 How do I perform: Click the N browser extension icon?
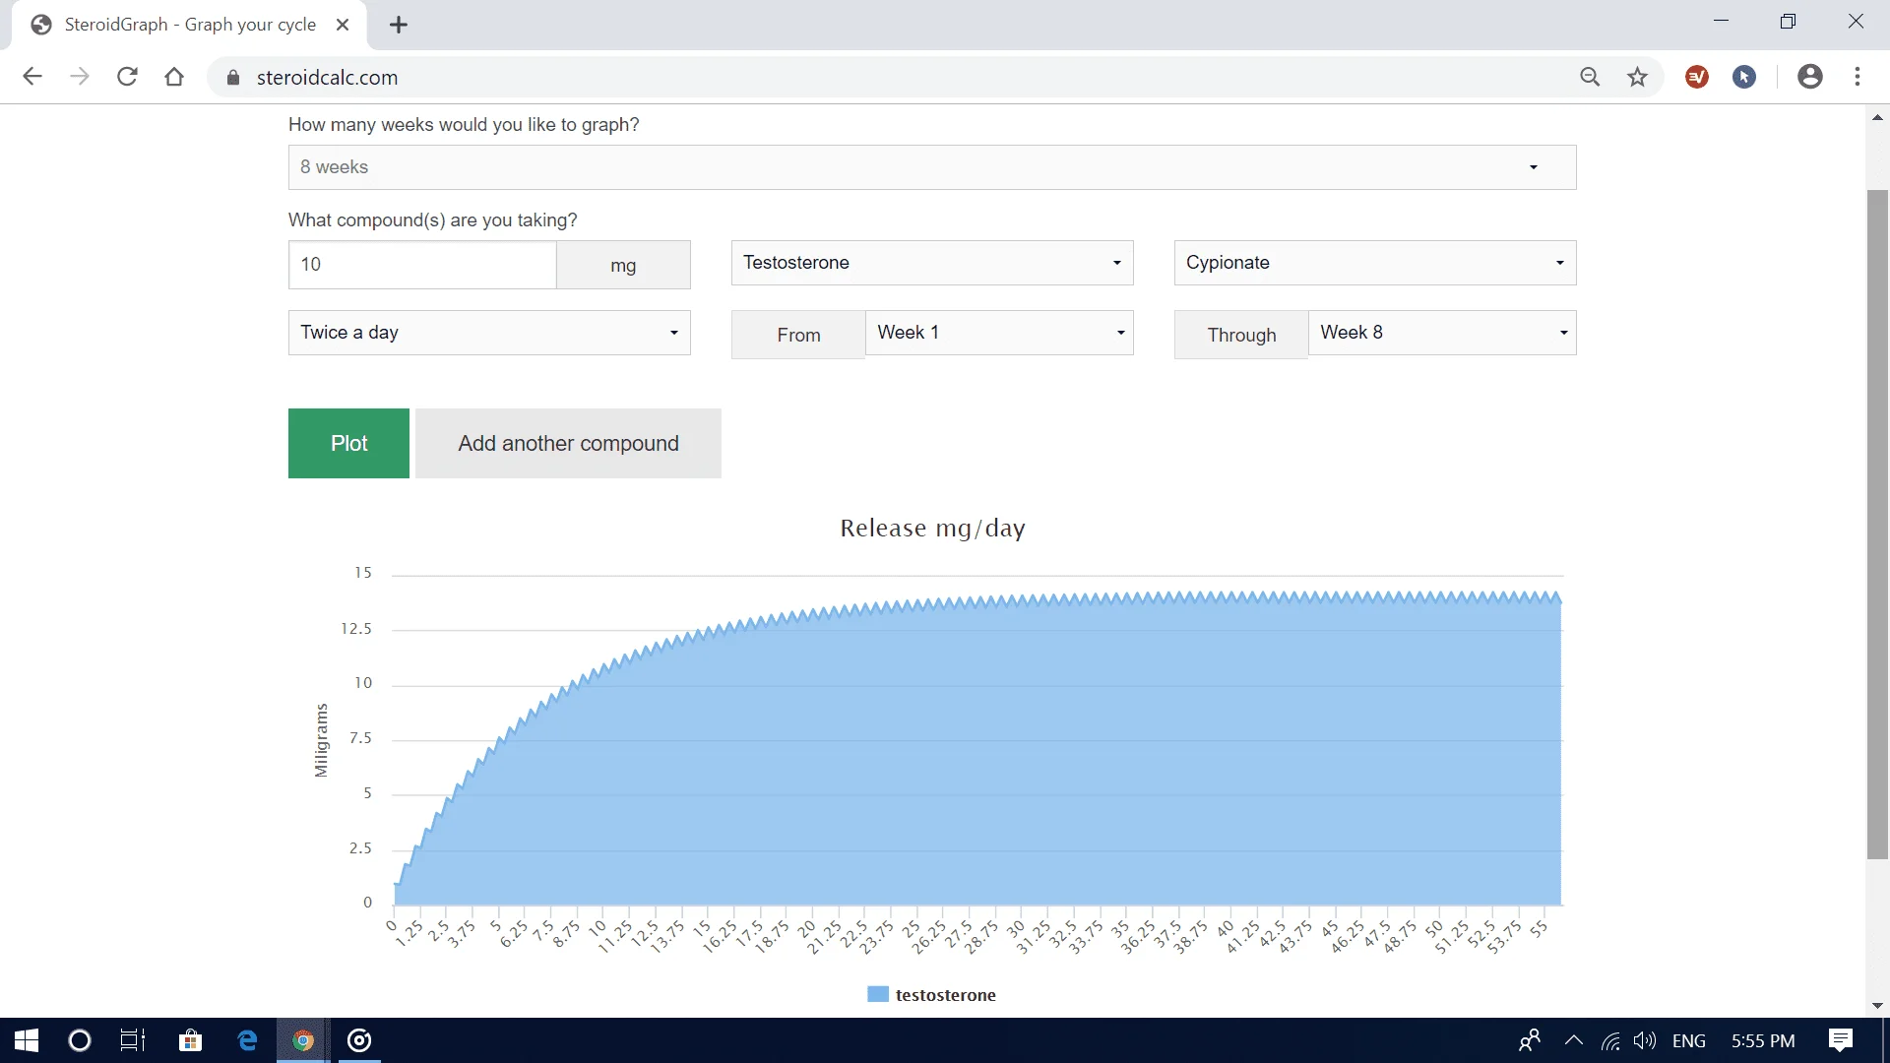(1743, 77)
